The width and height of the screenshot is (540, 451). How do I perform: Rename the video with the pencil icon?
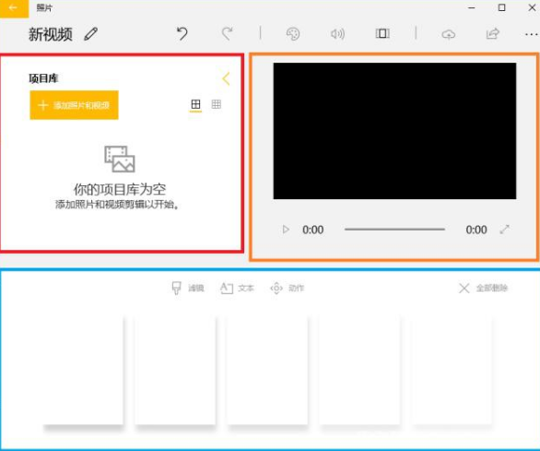click(x=91, y=34)
